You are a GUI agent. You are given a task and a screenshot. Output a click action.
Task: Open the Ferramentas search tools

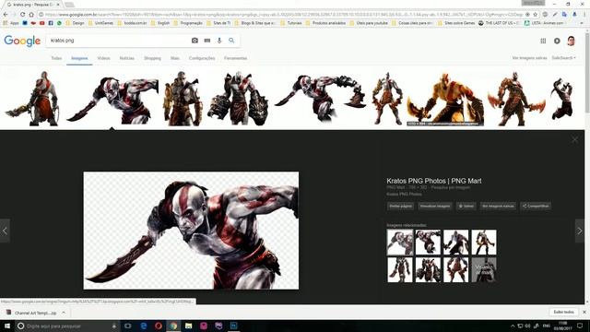point(236,58)
